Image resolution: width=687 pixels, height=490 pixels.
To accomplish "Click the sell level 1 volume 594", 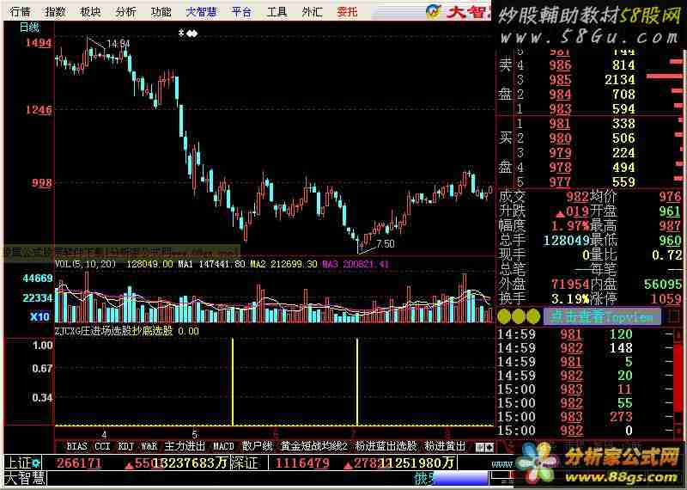I will click(623, 109).
